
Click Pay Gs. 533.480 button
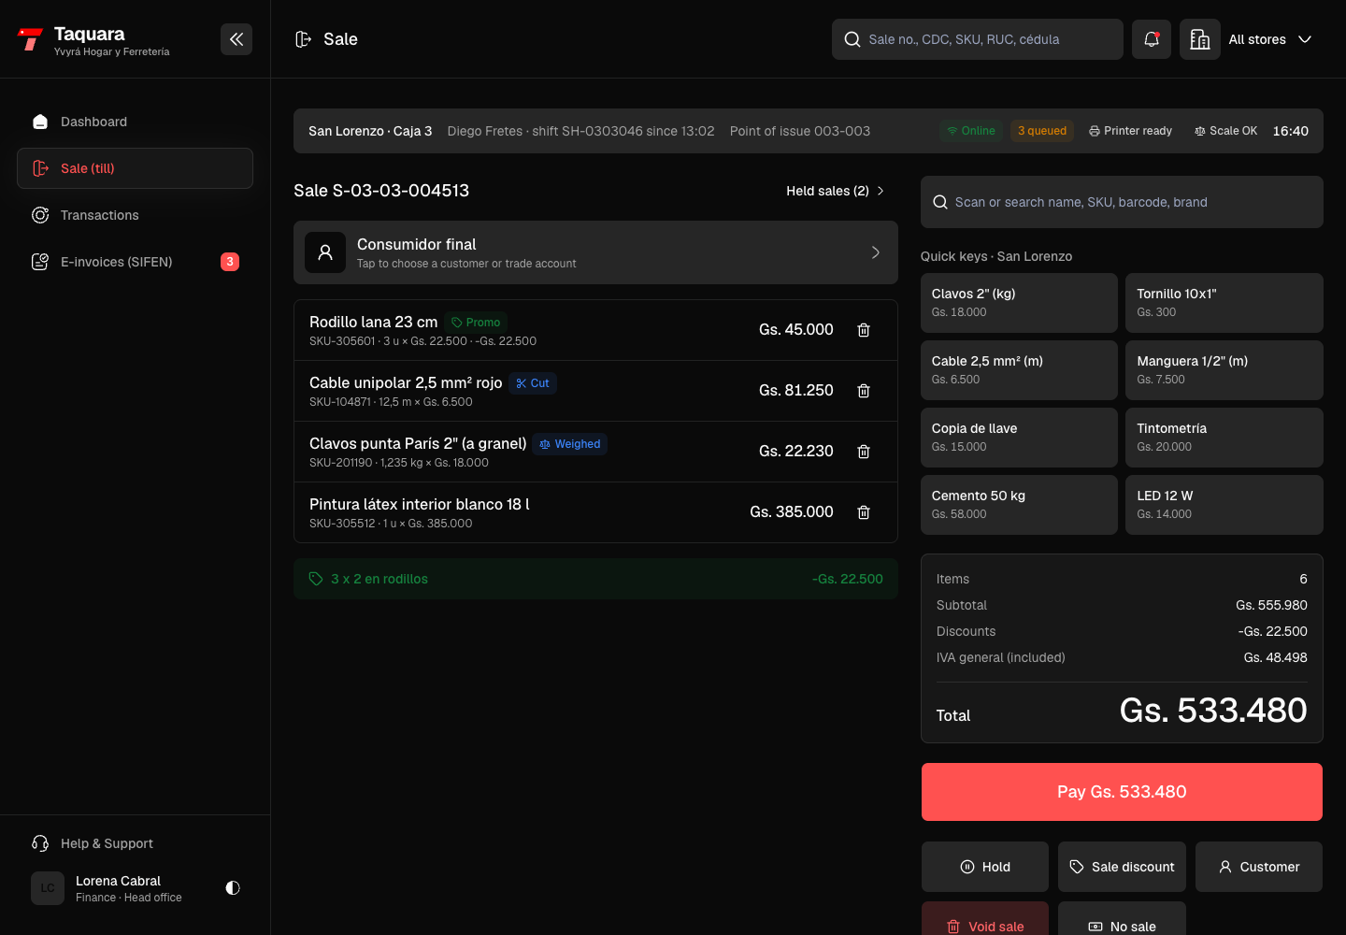[1122, 792]
